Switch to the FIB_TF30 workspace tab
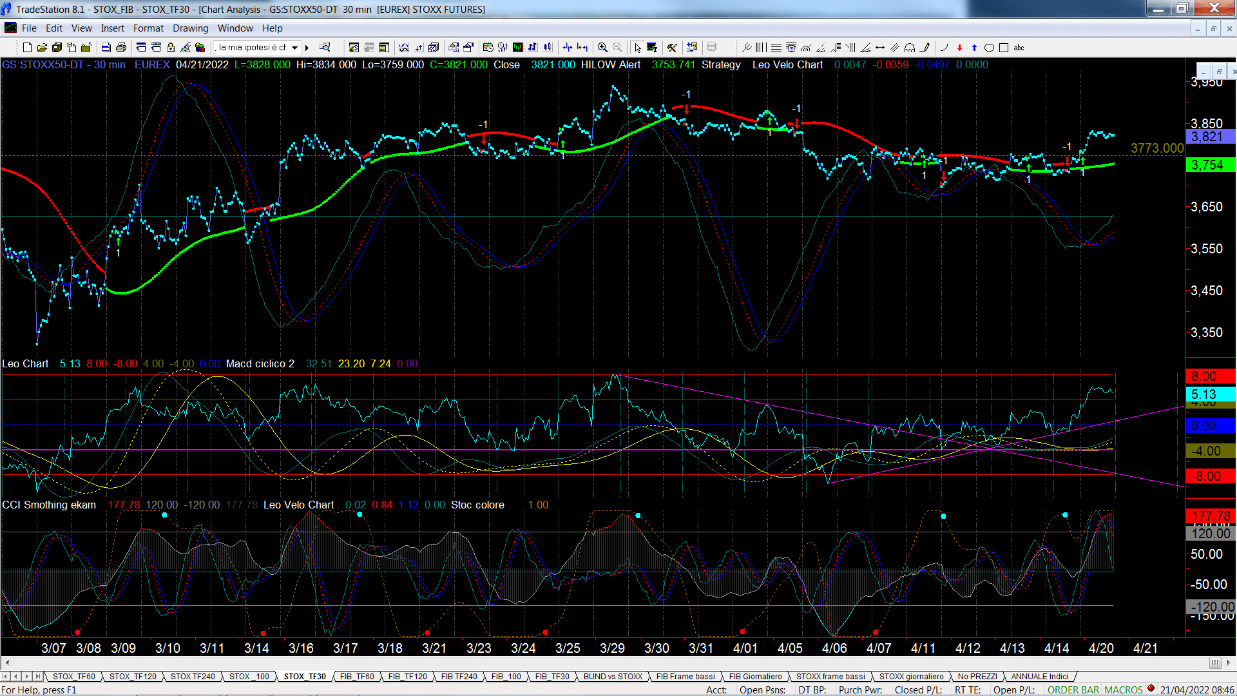 (x=552, y=677)
